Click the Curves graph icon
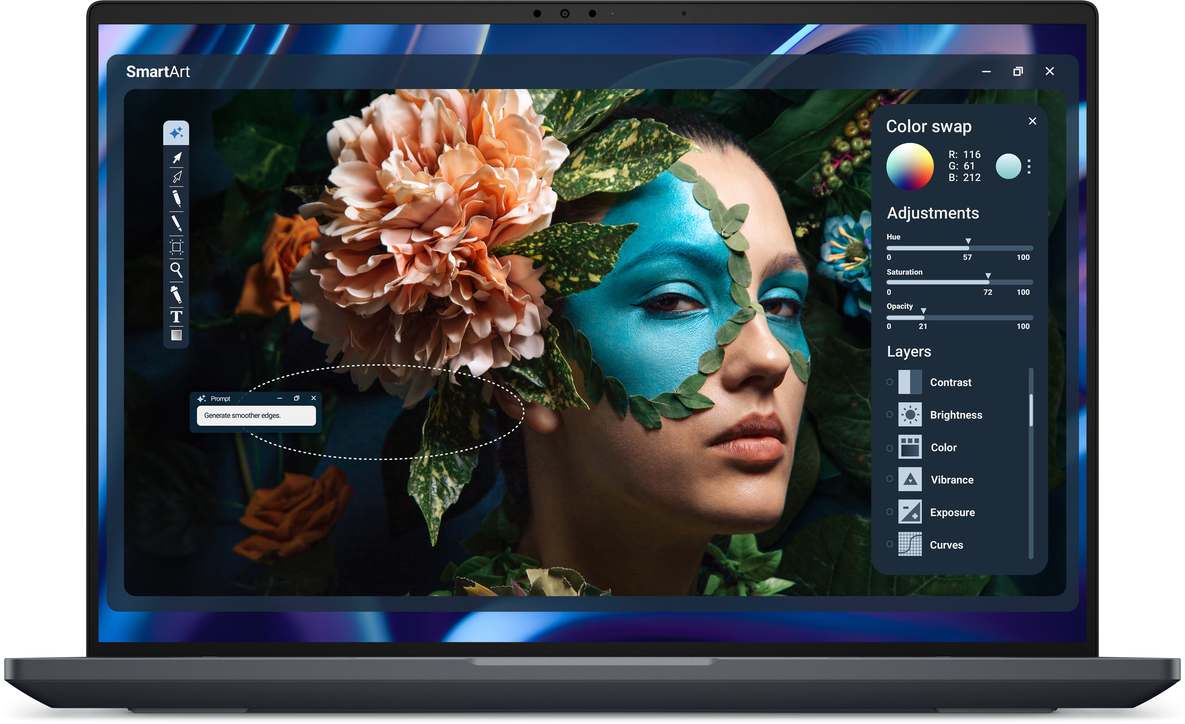 (x=910, y=544)
